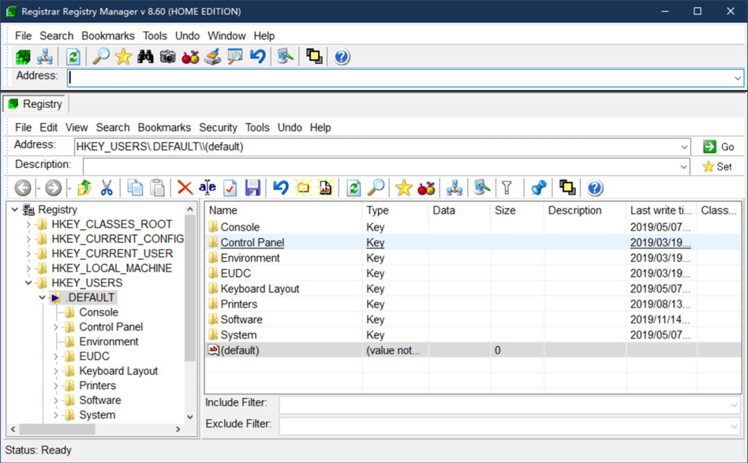Select the Keyboard Layout key in list

pyautogui.click(x=260, y=289)
